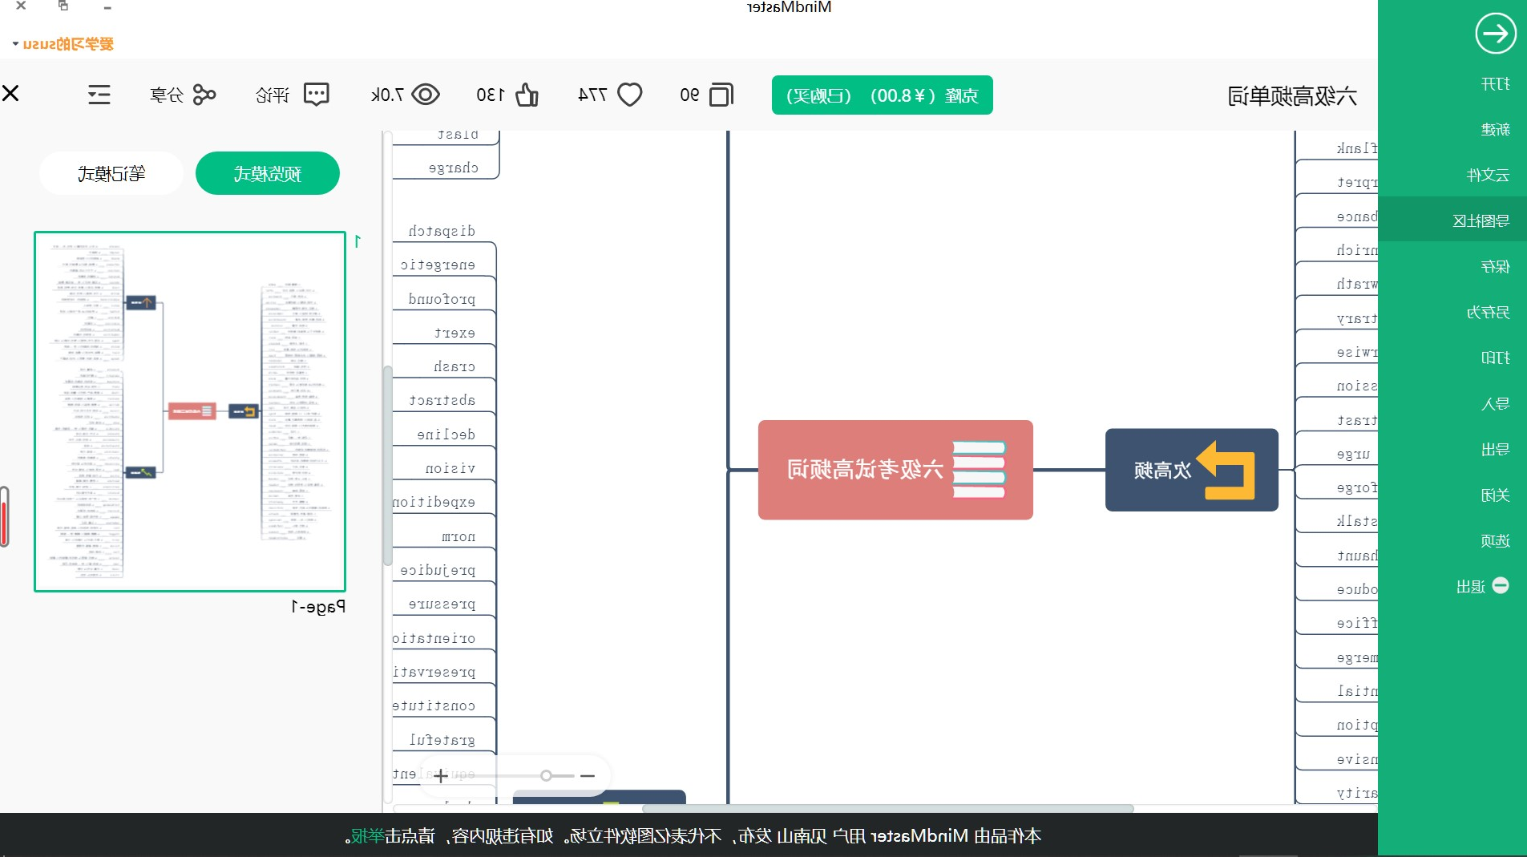This screenshot has width=1527, height=857.
Task: Click the word node norm
Action: coord(459,536)
